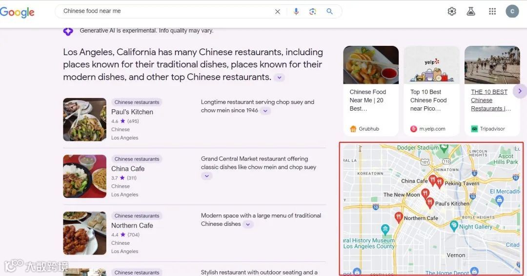Click the Peking Tavern map pin

tap(440, 182)
